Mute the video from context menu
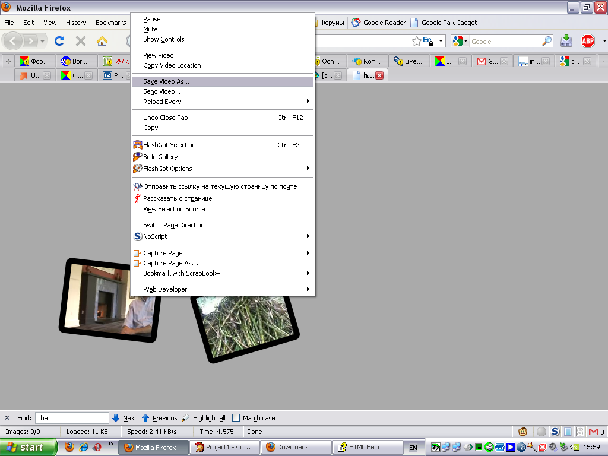 tap(150, 29)
